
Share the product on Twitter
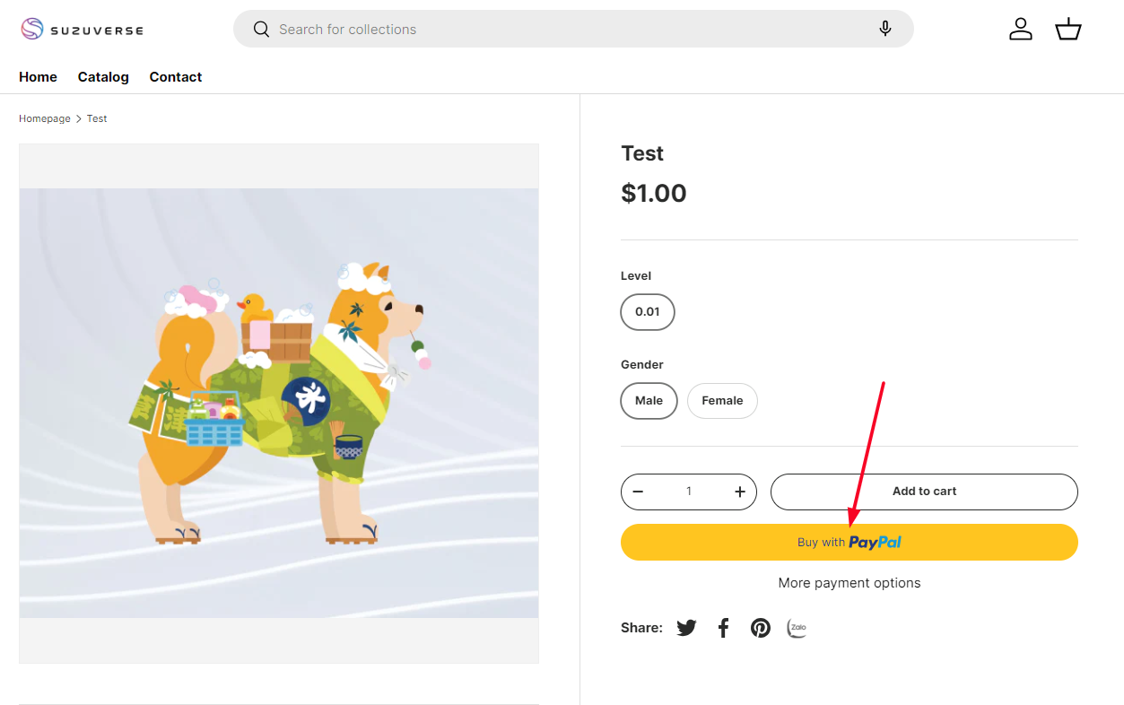pyautogui.click(x=686, y=628)
